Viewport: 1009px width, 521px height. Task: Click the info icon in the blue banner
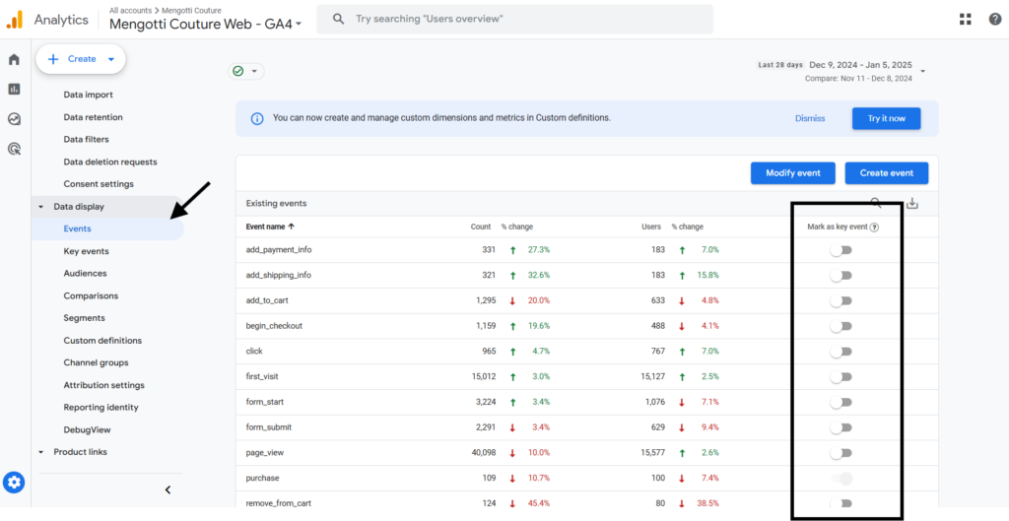point(257,119)
